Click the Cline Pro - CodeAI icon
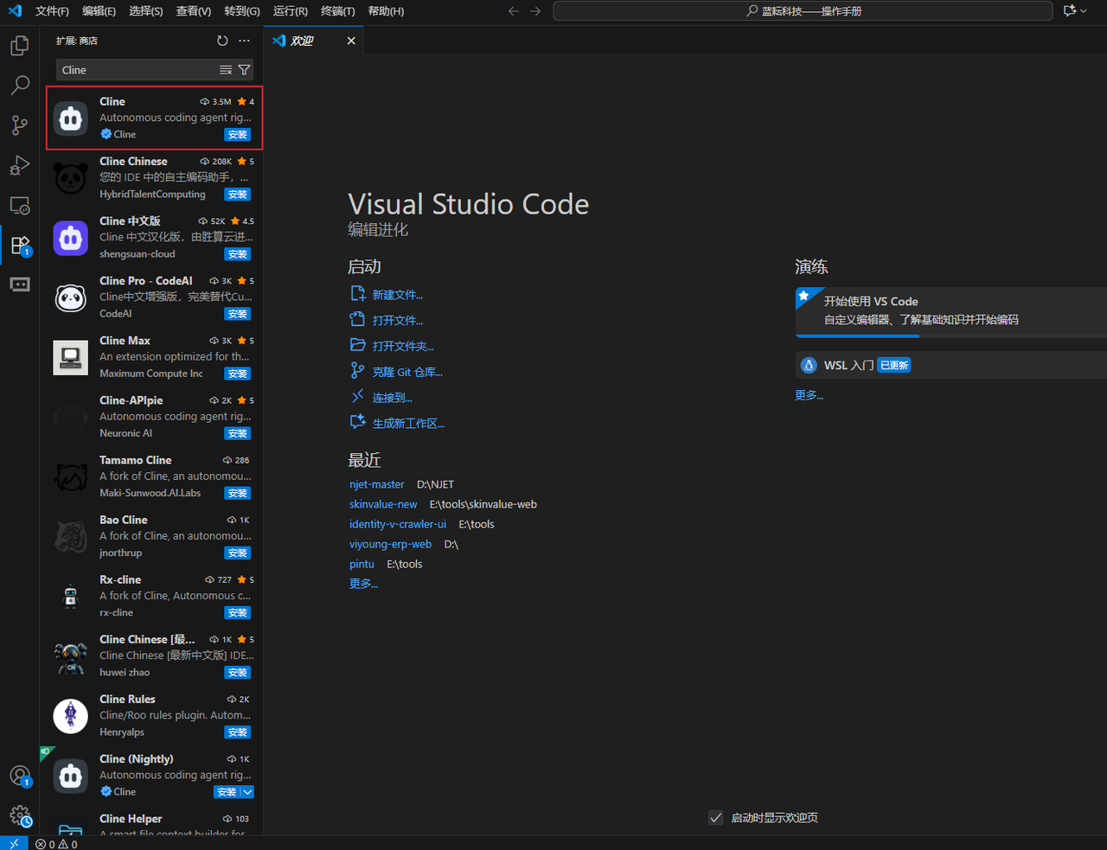1107x850 pixels. [x=71, y=297]
